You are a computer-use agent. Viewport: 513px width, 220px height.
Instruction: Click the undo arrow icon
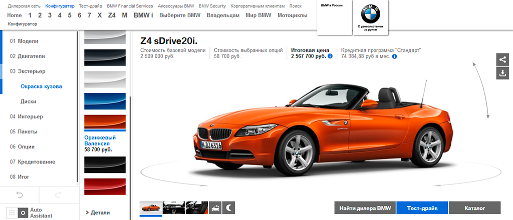click(20, 195)
